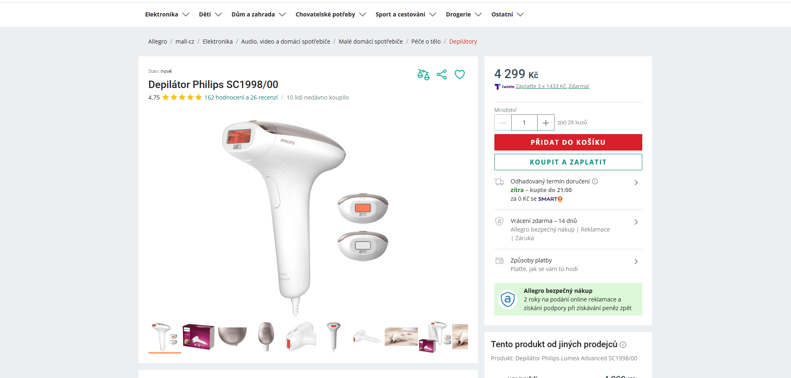Click the Twisto logo icon
Screen dimensions: 791x378
point(497,86)
